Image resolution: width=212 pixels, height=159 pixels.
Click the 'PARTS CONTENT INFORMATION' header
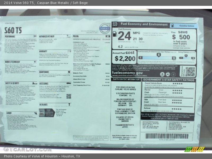[x=126, y=79]
